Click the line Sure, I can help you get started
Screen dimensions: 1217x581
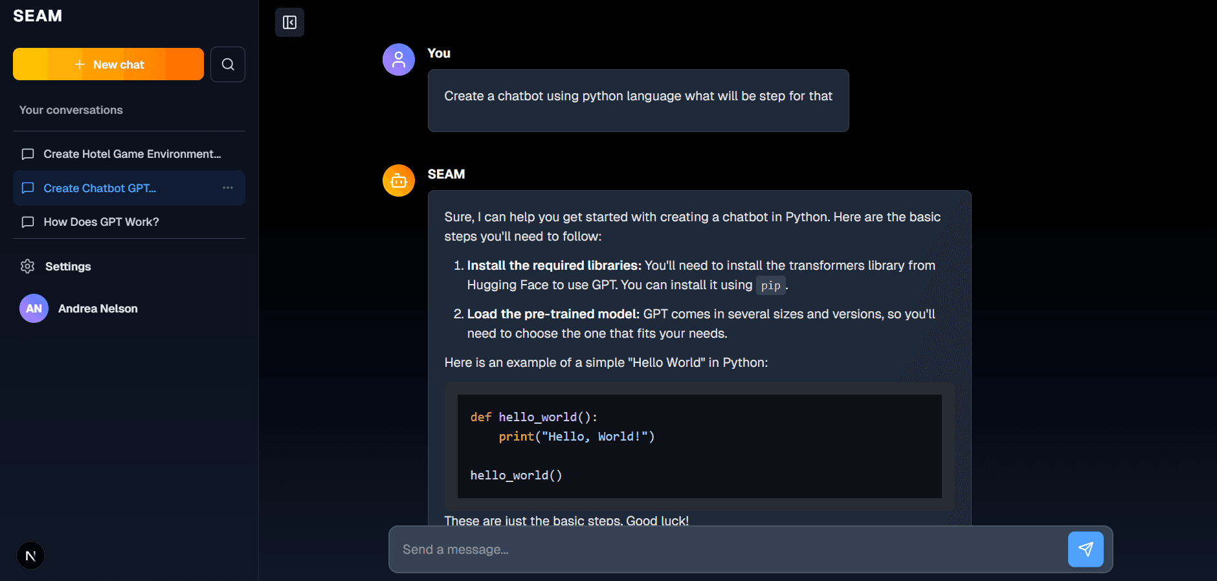coord(692,226)
